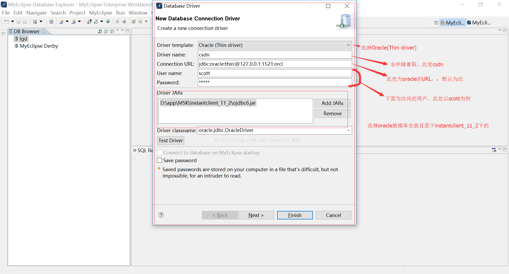The height and width of the screenshot is (274, 509).
Task: Click the New wizard toolbar icon
Action: (x=7, y=22)
